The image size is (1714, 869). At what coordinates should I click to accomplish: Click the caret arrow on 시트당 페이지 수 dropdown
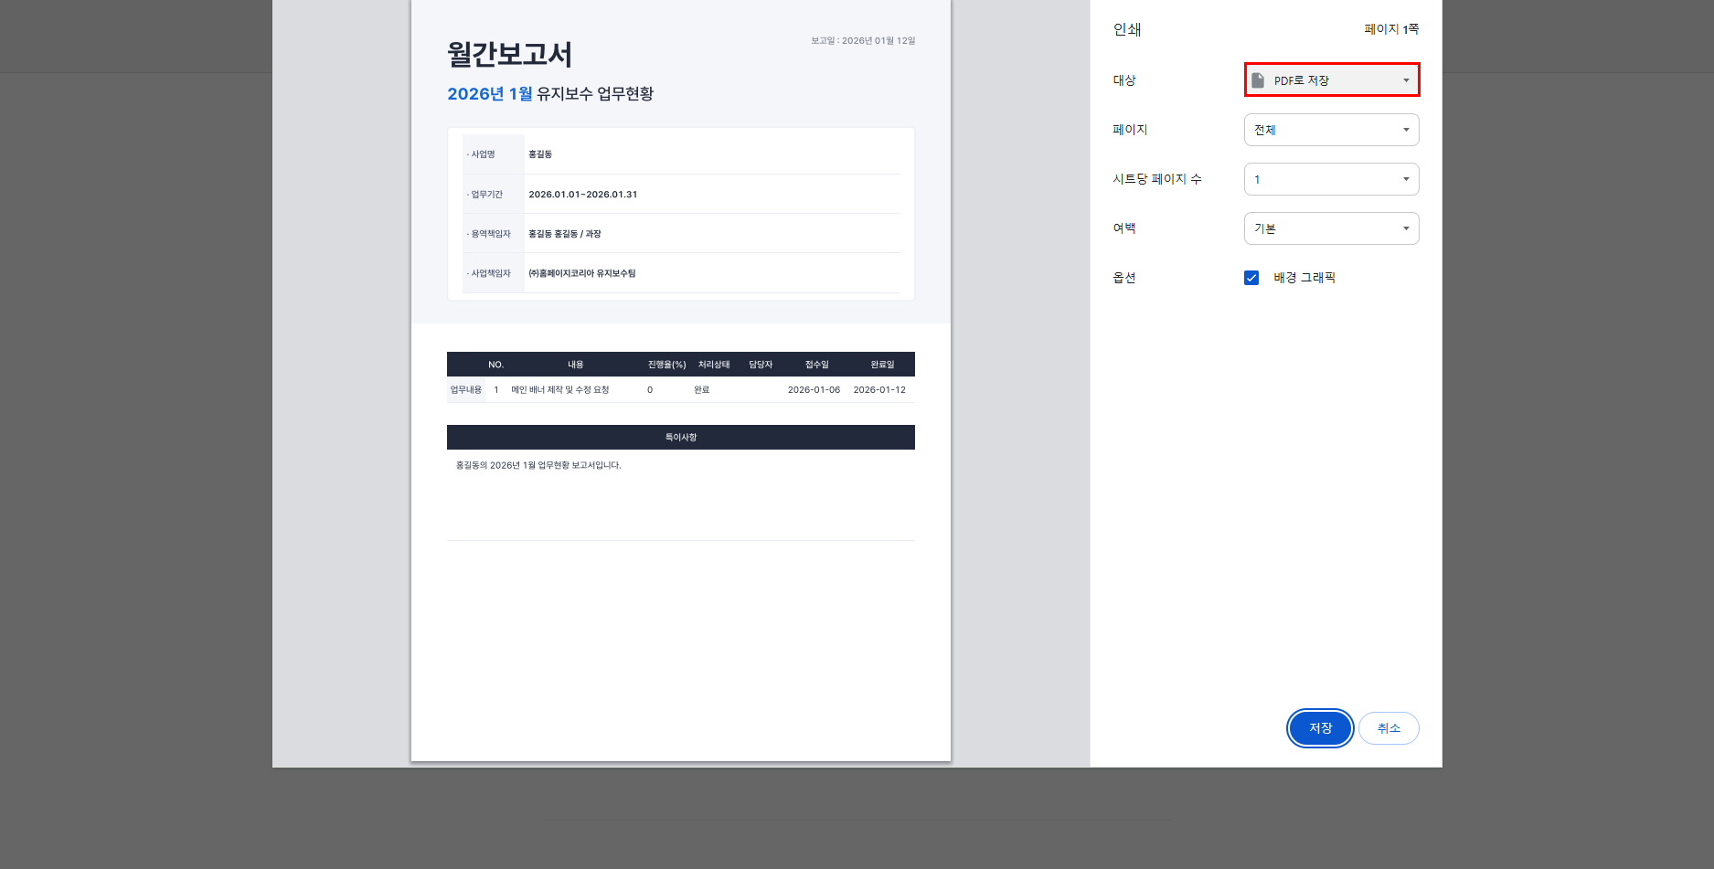coord(1406,179)
